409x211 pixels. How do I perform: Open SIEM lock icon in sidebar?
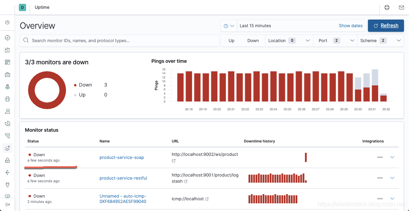point(7,160)
